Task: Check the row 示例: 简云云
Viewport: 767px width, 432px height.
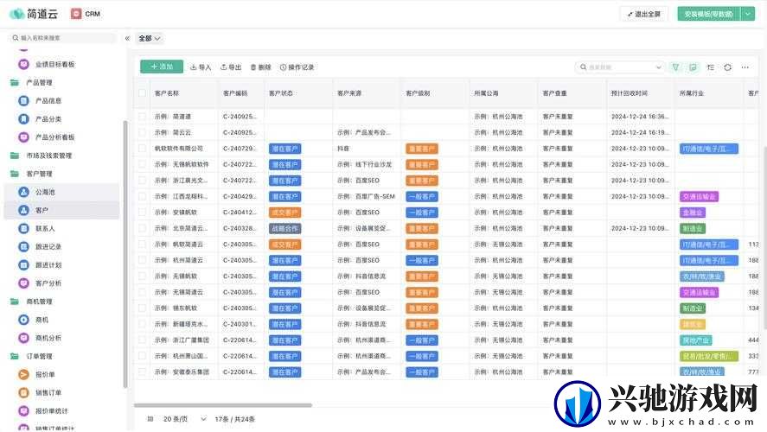Action: (143, 132)
